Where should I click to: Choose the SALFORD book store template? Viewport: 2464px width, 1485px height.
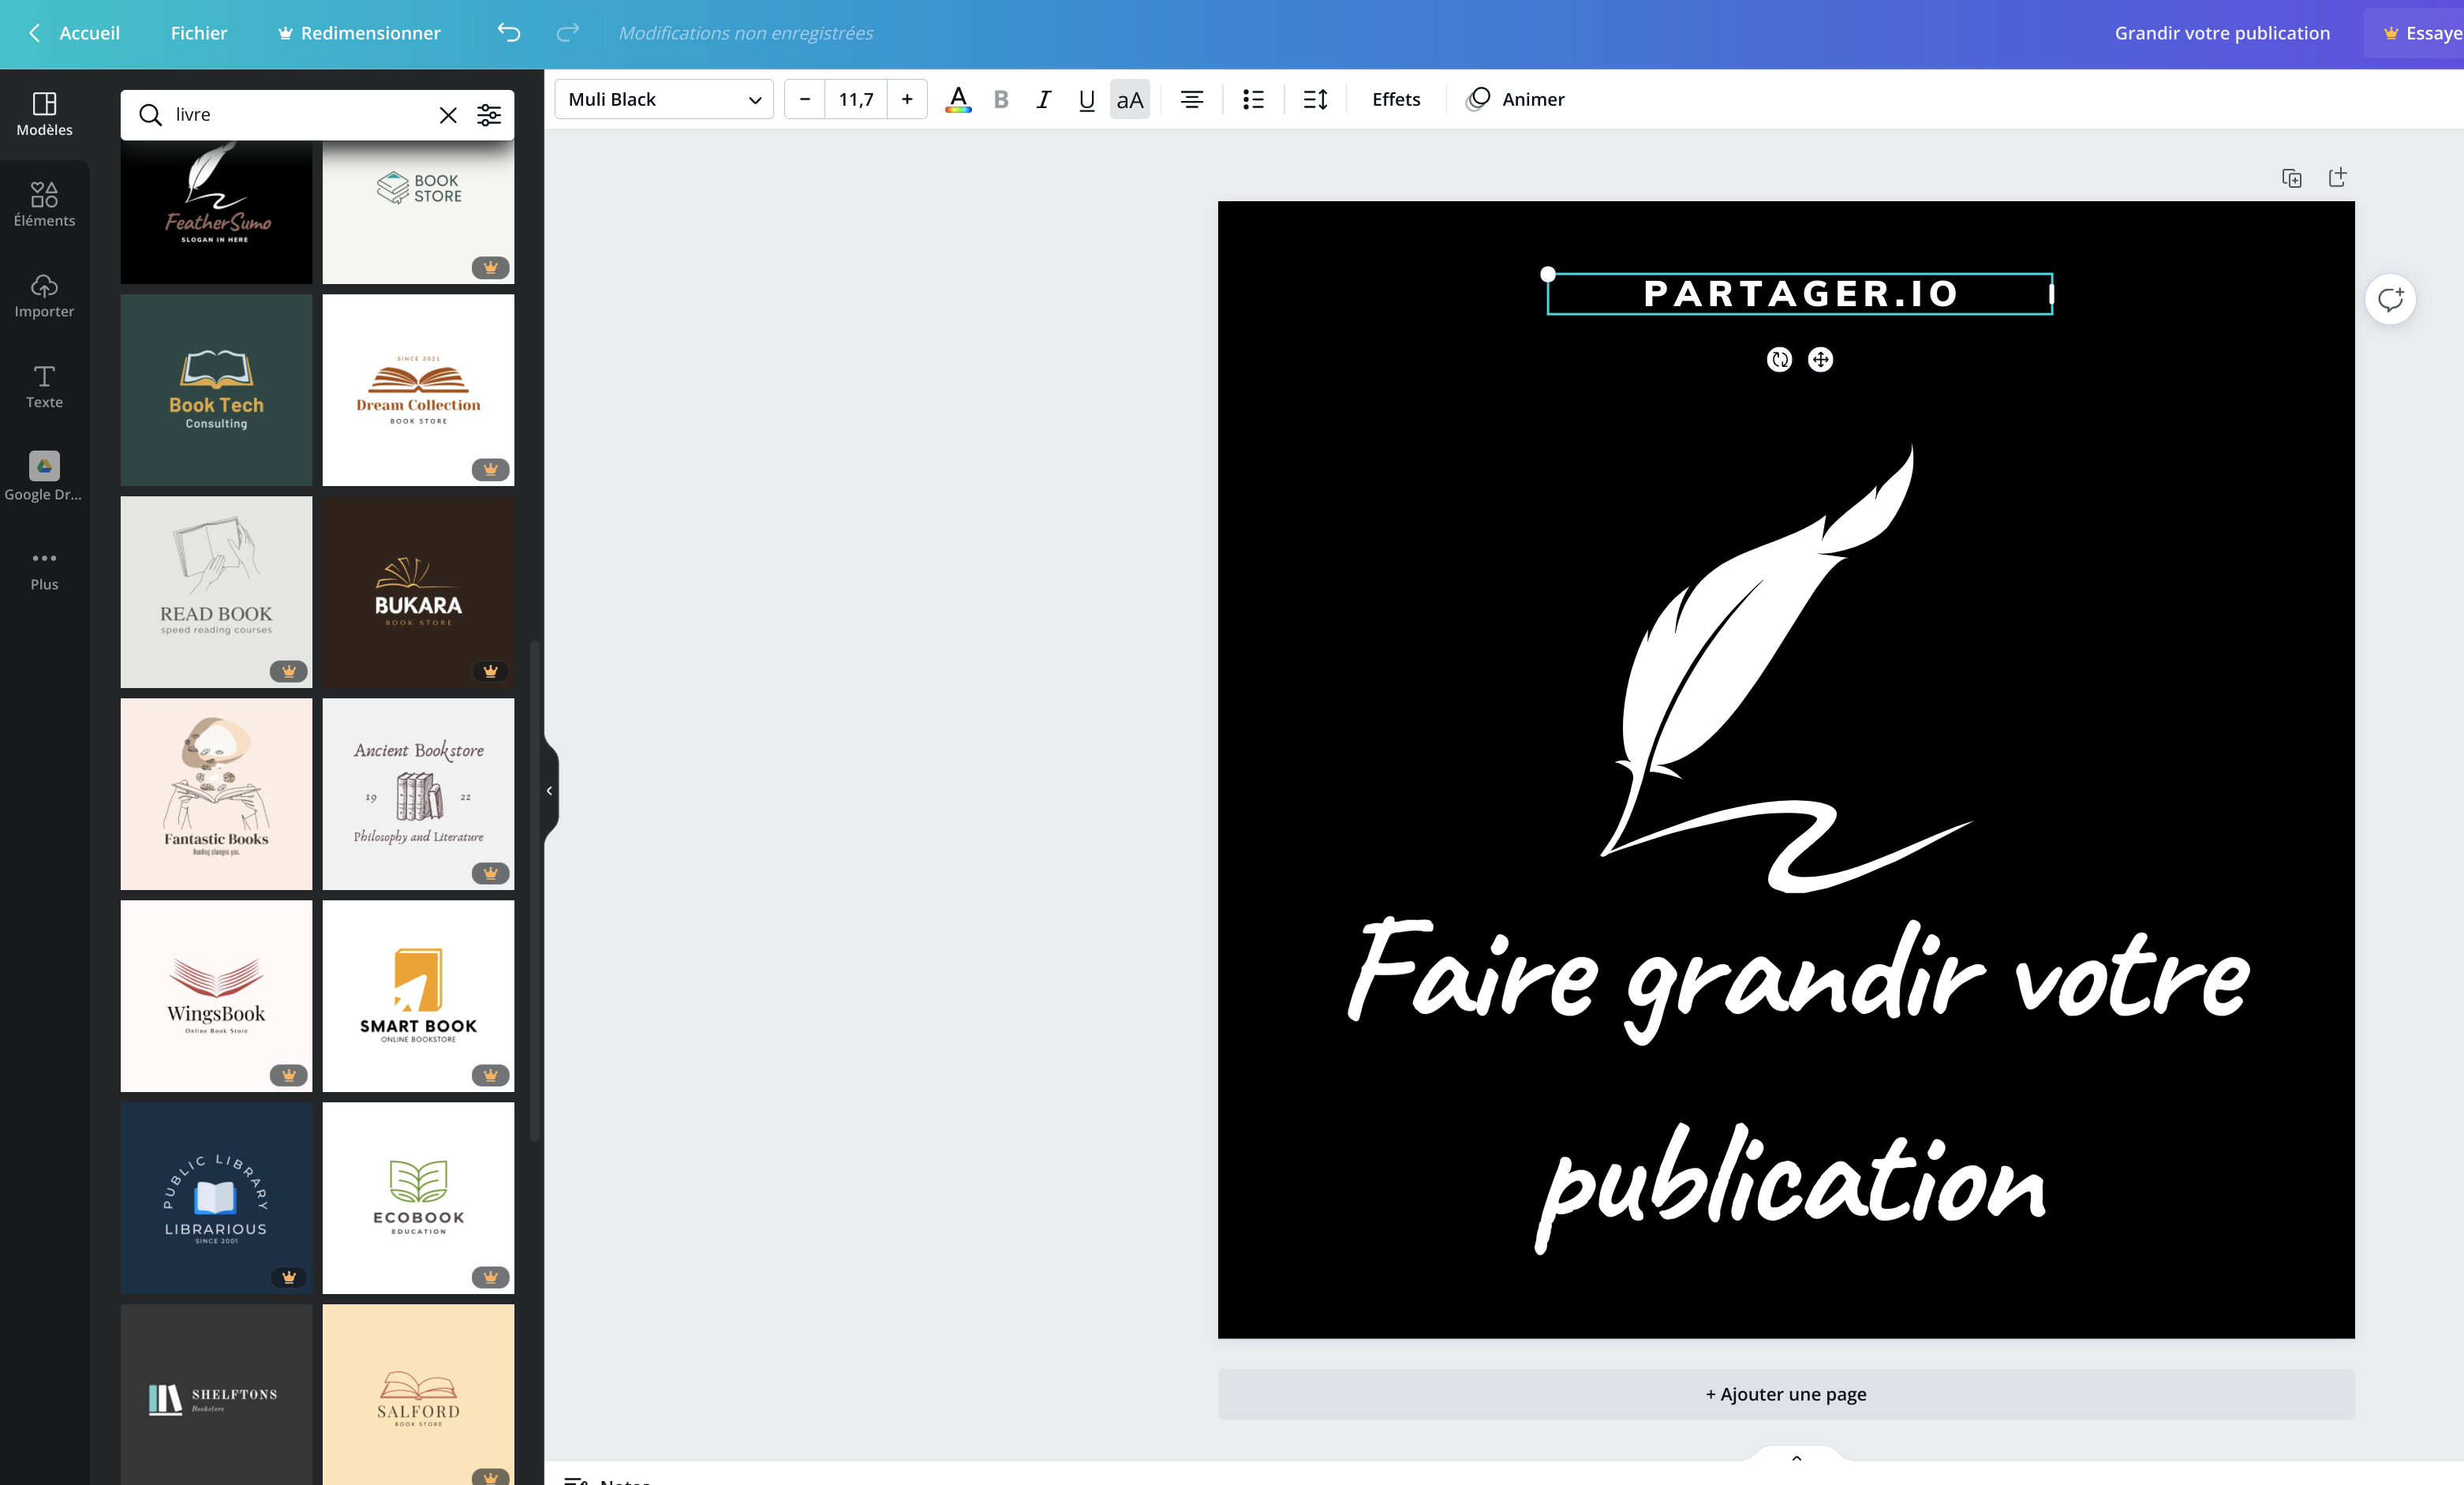click(418, 1395)
